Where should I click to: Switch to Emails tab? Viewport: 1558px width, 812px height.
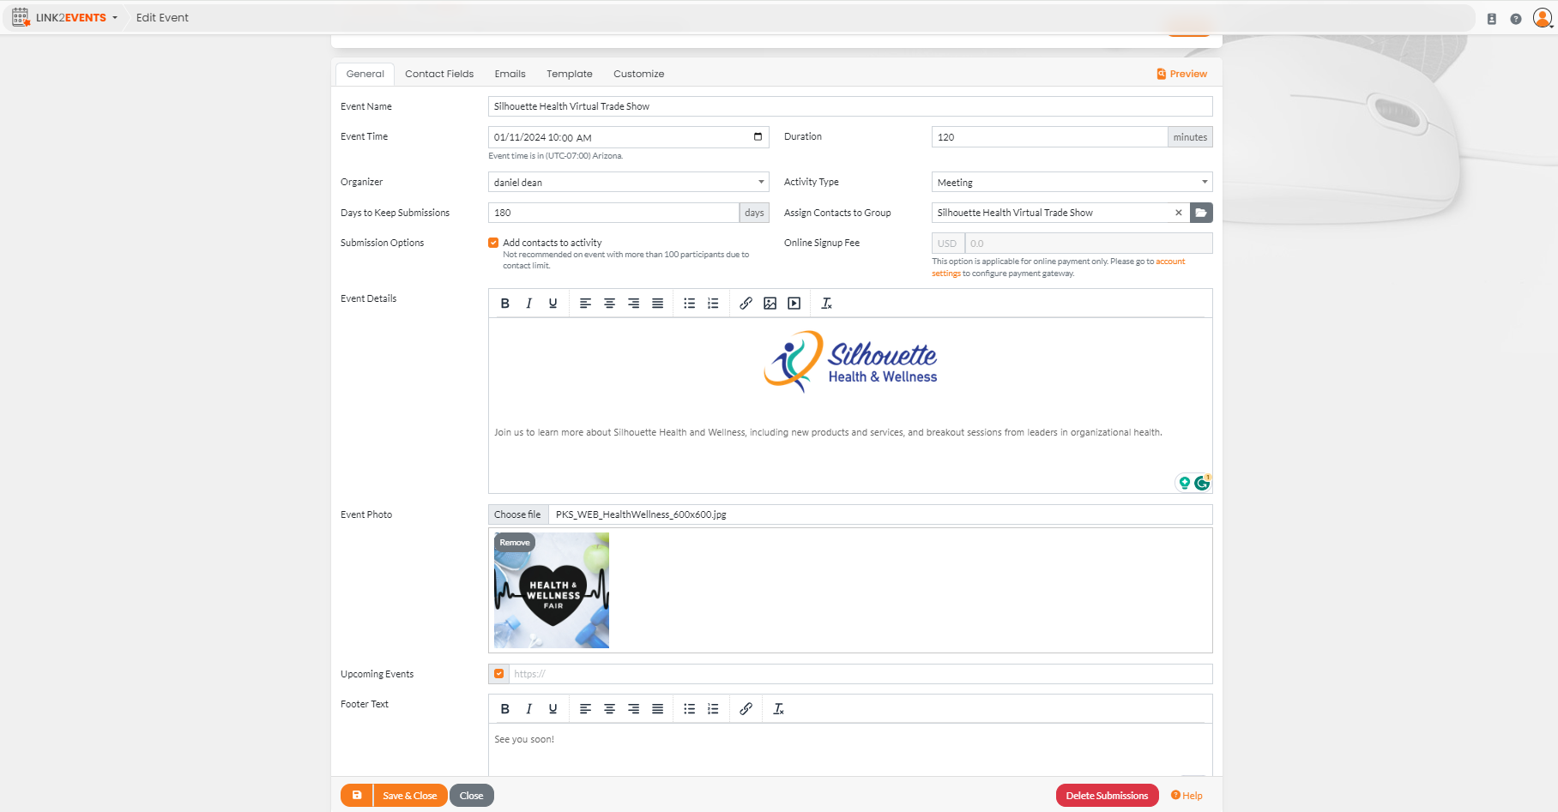coord(510,74)
